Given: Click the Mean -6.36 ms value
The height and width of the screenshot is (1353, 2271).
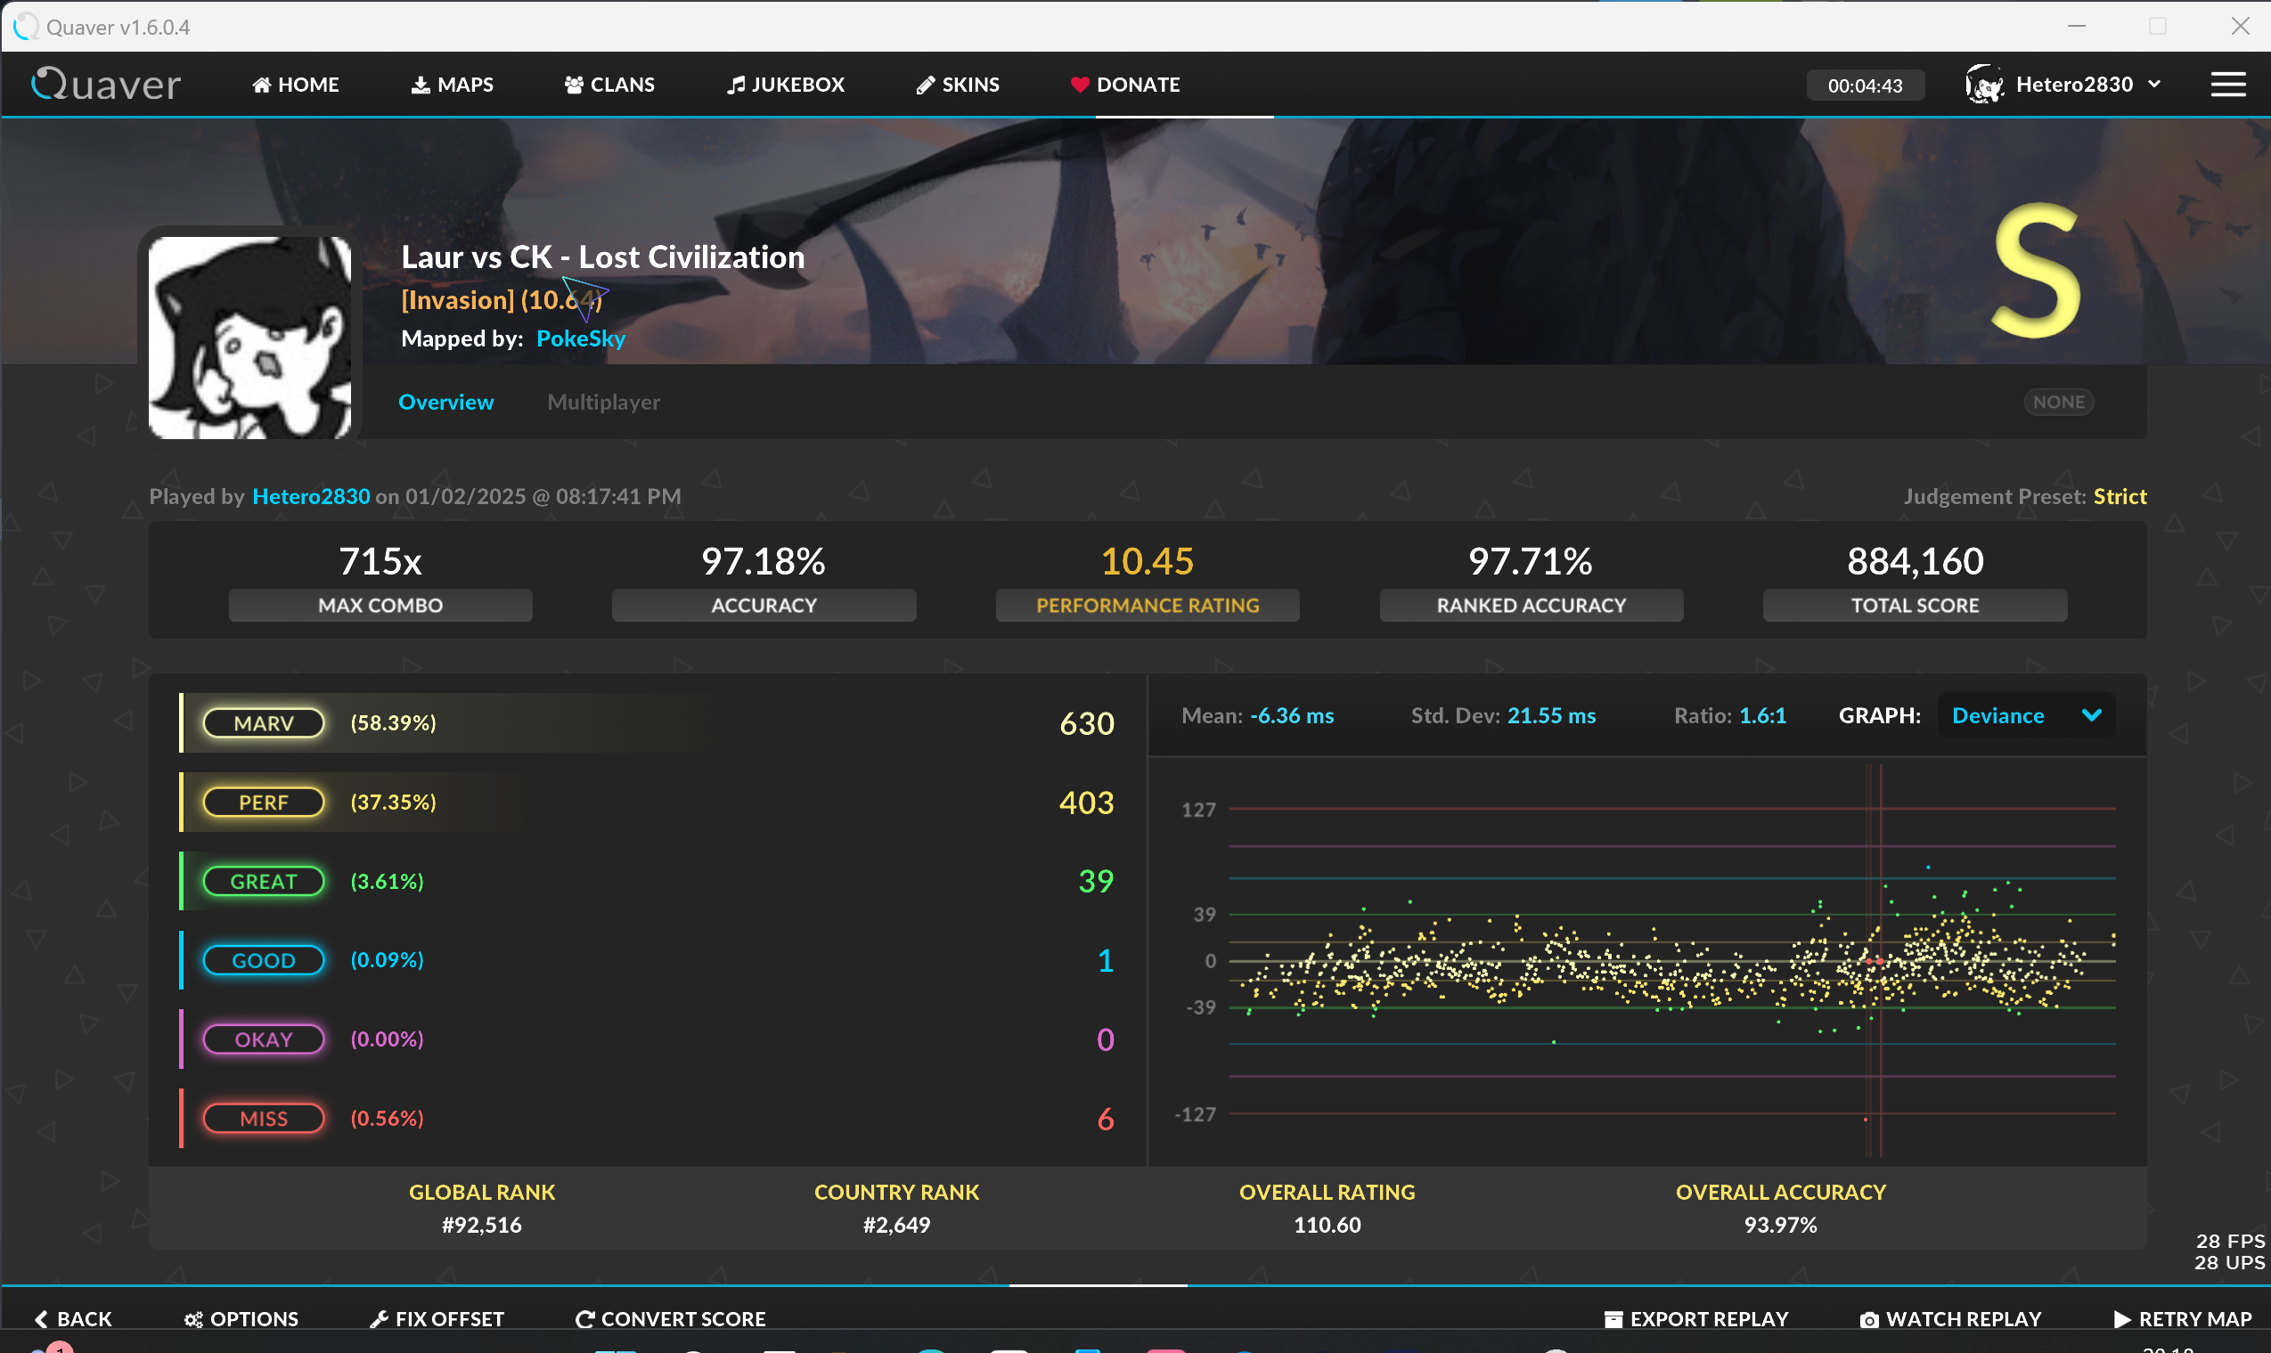Looking at the screenshot, I should pos(1291,716).
